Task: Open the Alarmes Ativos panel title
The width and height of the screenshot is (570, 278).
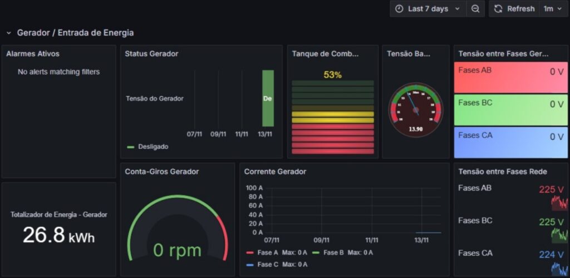Action: point(33,54)
